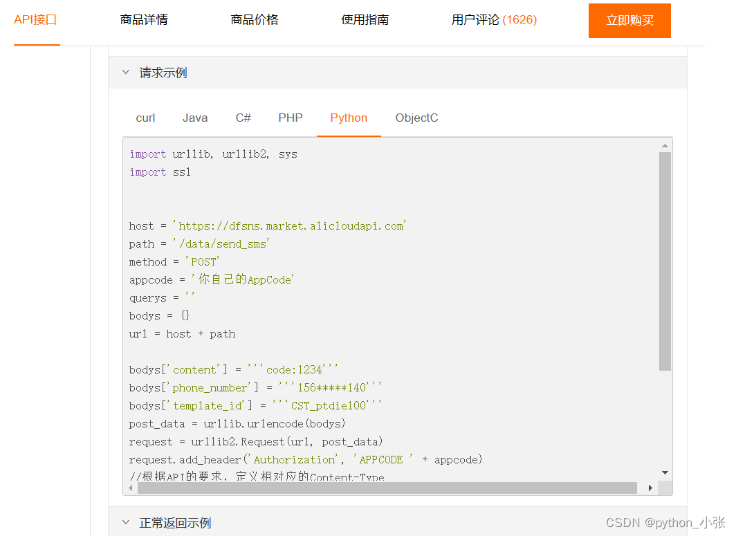
Task: Click the bodys['template_id'] CST_ptdie100 line
Action: pyautogui.click(x=255, y=405)
